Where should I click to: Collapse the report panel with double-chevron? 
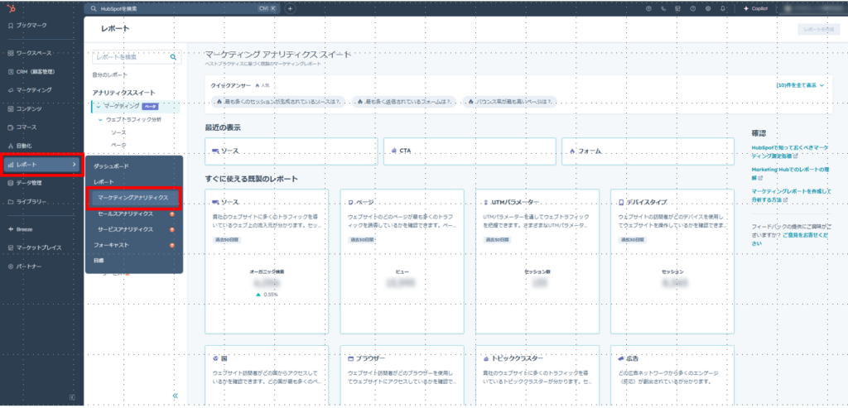click(x=176, y=396)
